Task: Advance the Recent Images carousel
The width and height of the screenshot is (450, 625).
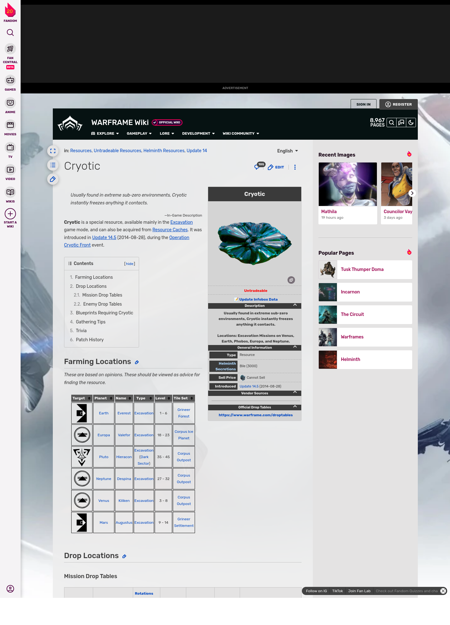Action: point(412,193)
